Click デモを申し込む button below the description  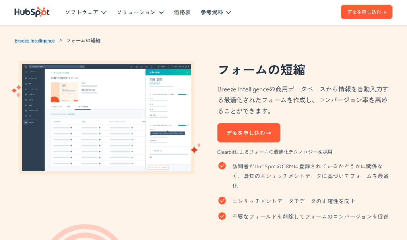click(249, 133)
